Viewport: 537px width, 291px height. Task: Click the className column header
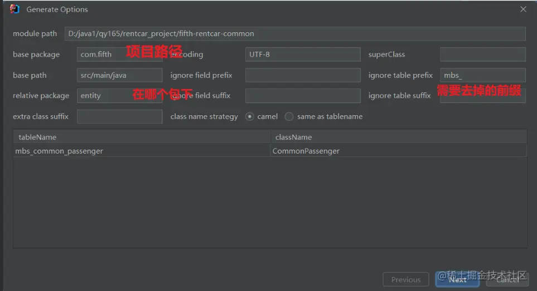click(x=399, y=137)
